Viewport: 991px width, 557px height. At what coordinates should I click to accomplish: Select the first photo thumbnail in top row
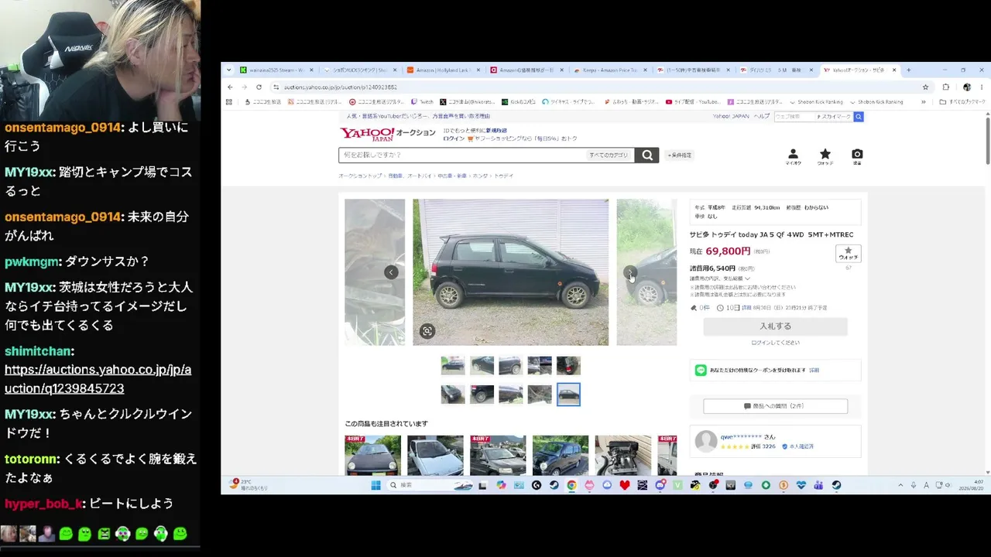pos(453,365)
